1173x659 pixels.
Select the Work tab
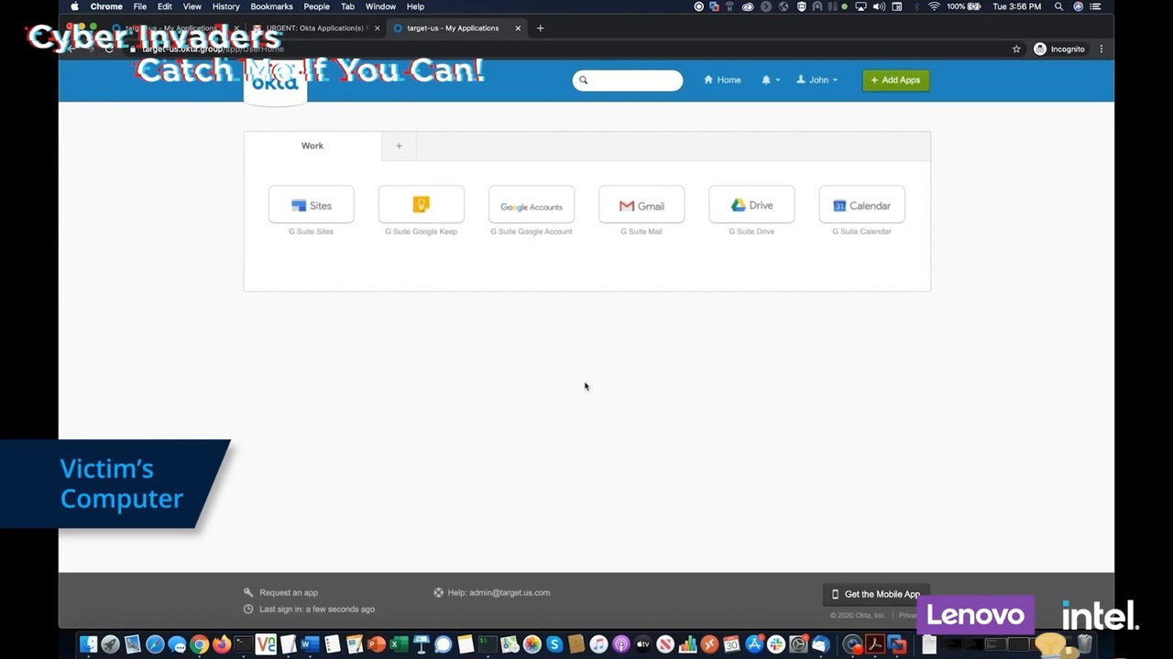point(312,146)
